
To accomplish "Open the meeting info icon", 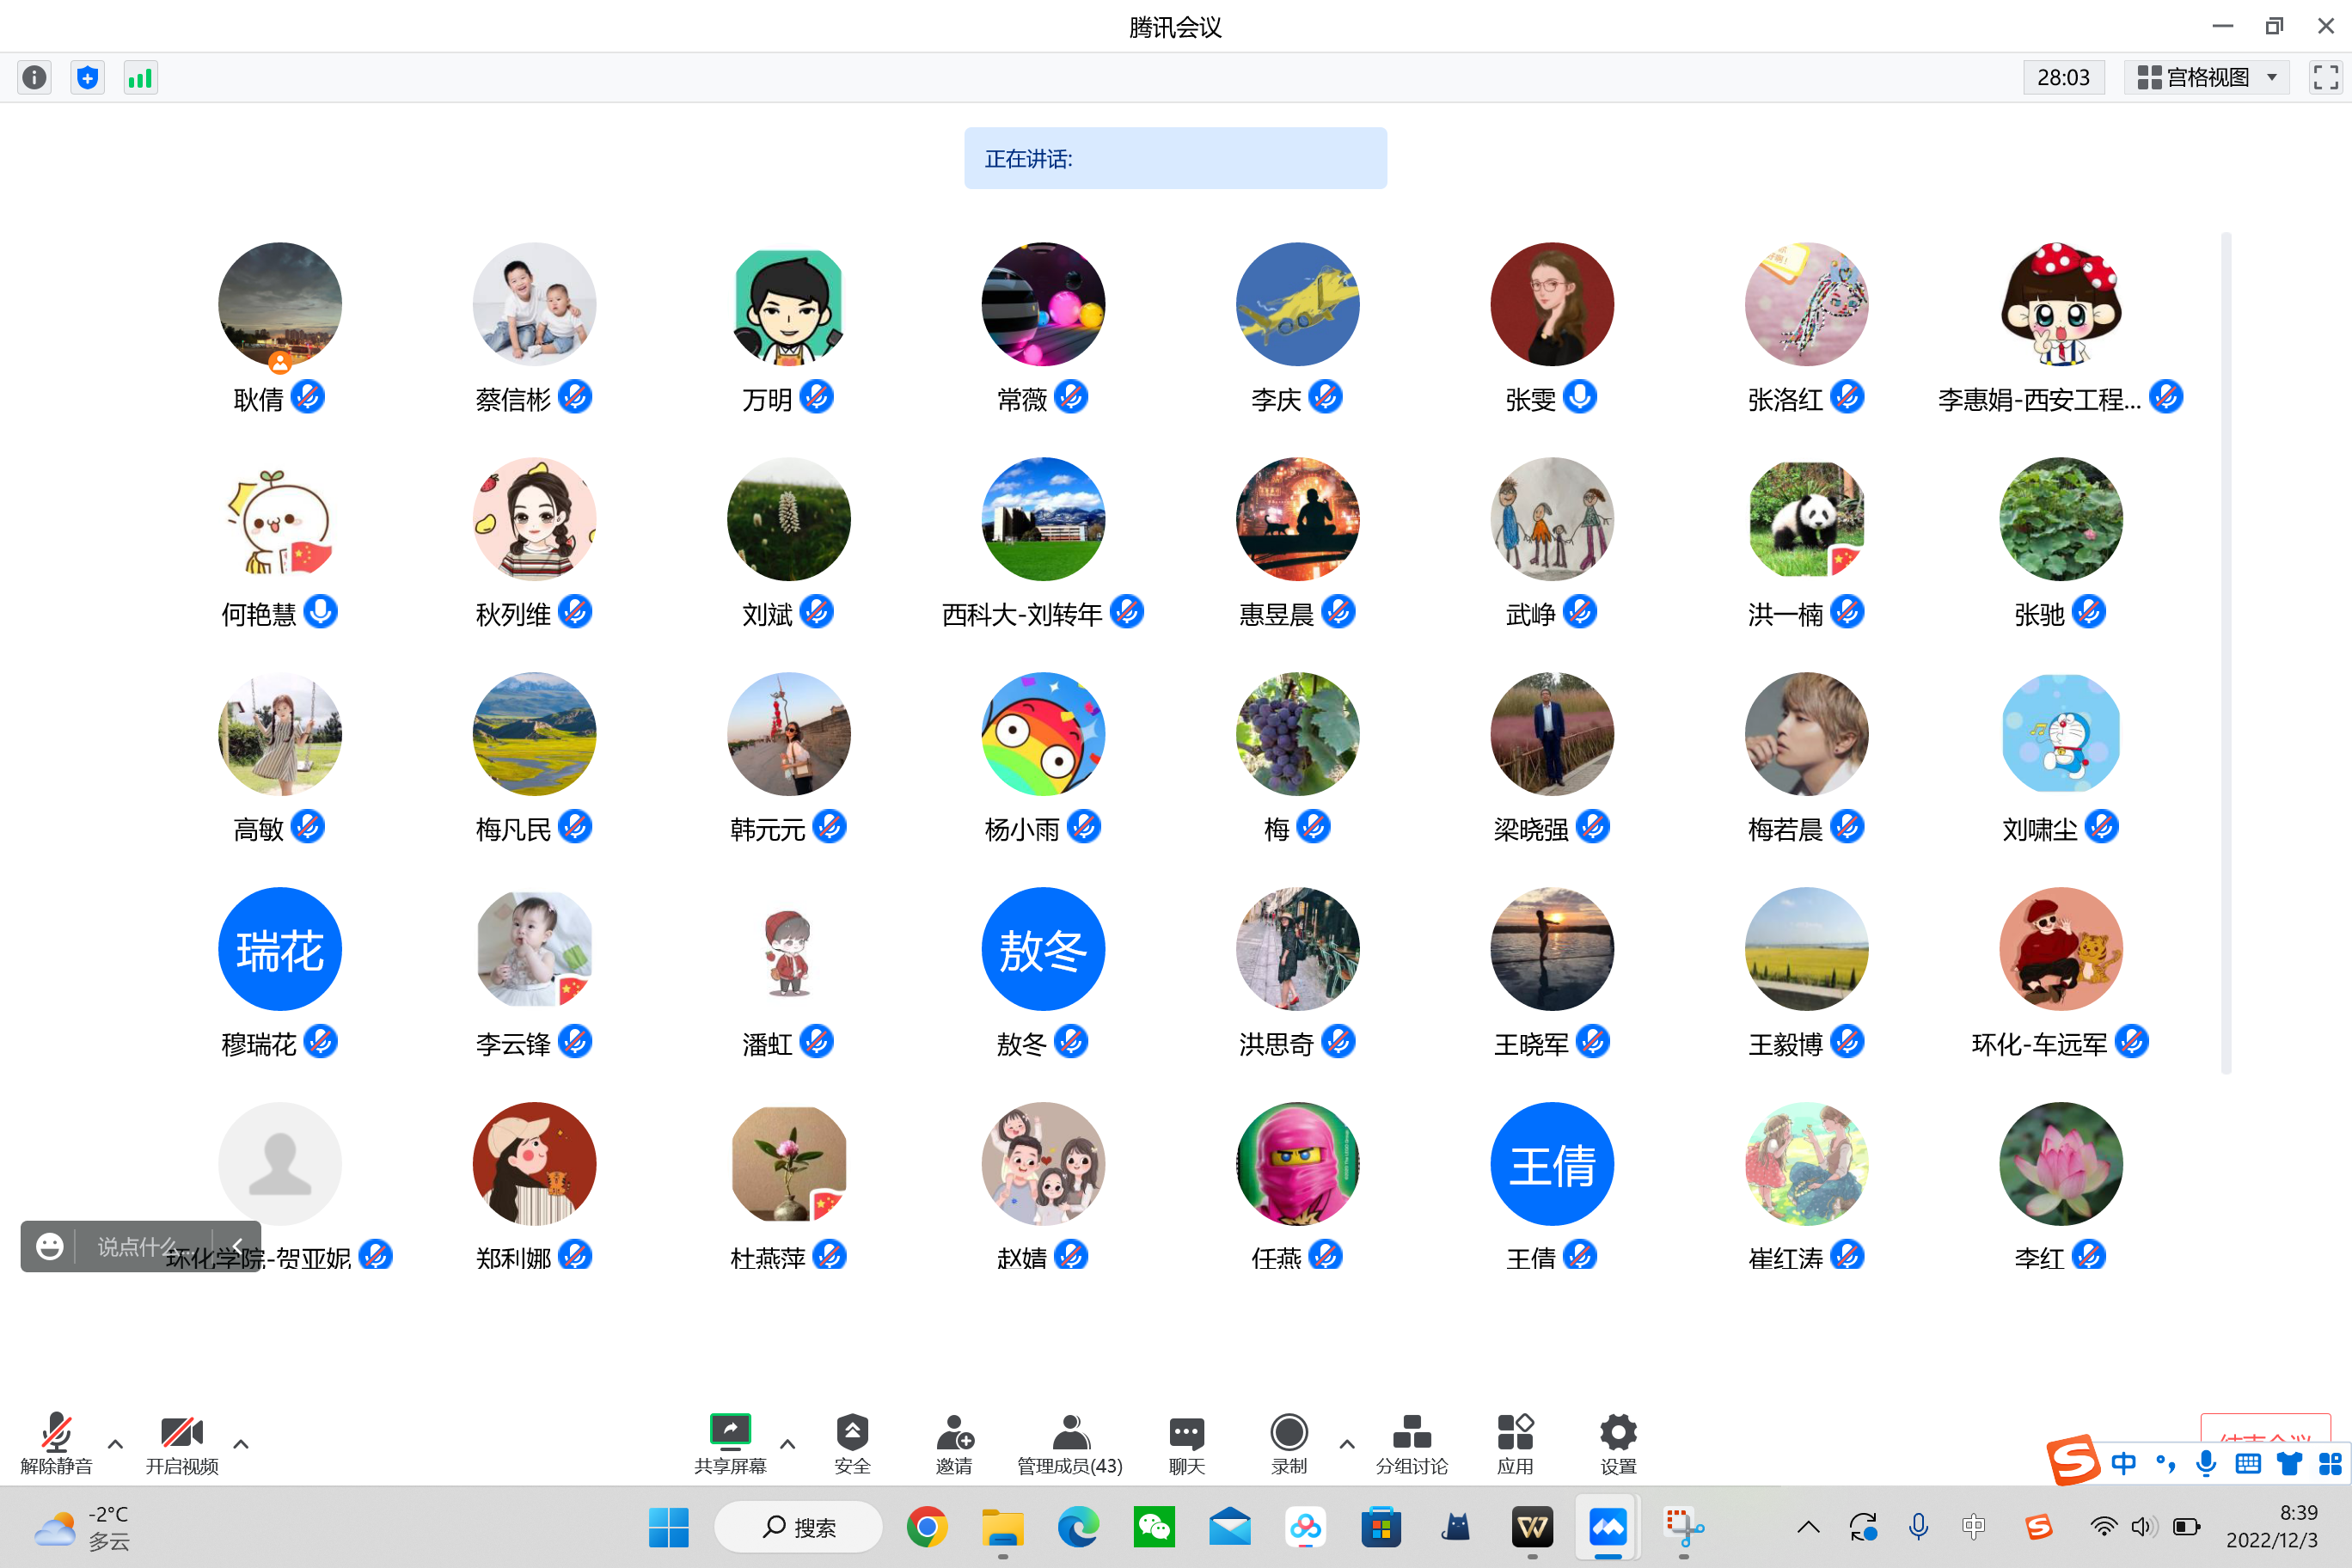I will click(x=35, y=77).
